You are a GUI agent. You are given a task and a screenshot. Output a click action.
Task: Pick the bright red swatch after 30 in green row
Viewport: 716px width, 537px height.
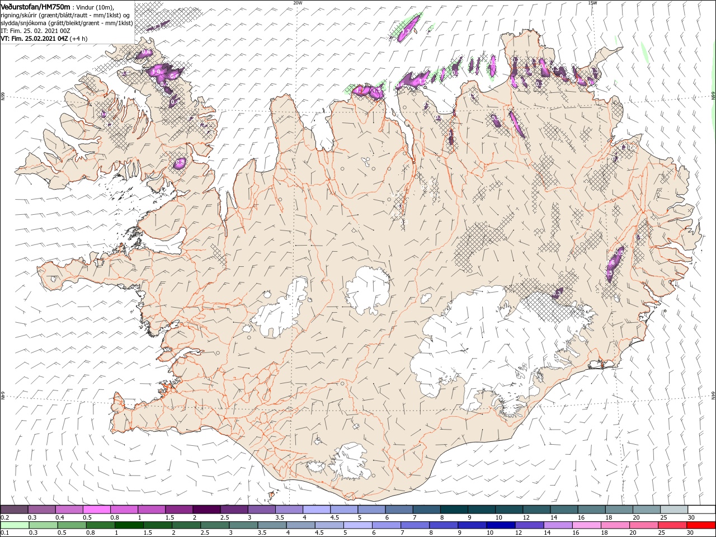click(x=701, y=525)
